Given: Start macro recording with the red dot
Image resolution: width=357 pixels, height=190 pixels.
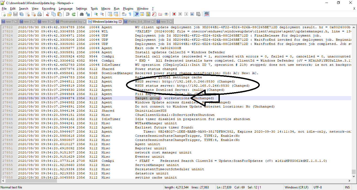Looking at the screenshot, I should click(x=174, y=14).
